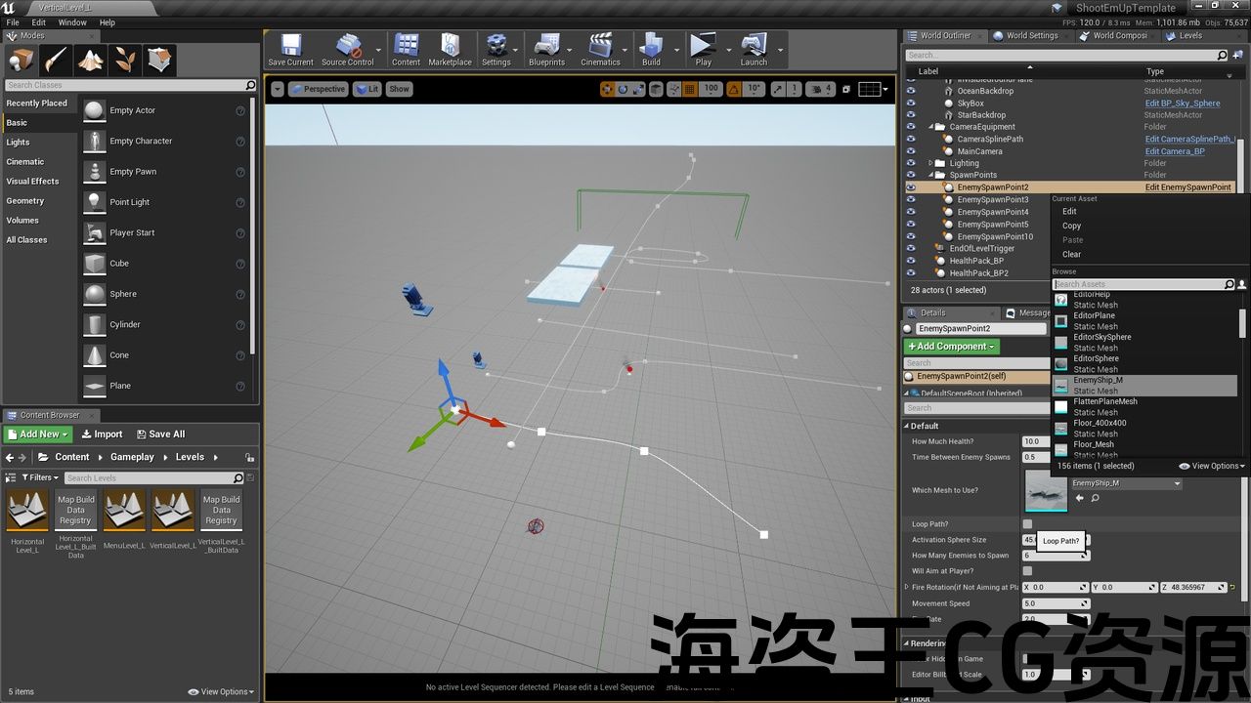The width and height of the screenshot is (1251, 703).
Task: Expand the Lighting folder in outliner
Action: tap(931, 163)
